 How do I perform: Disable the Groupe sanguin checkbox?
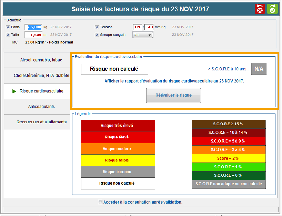pyautogui.click(x=97, y=35)
